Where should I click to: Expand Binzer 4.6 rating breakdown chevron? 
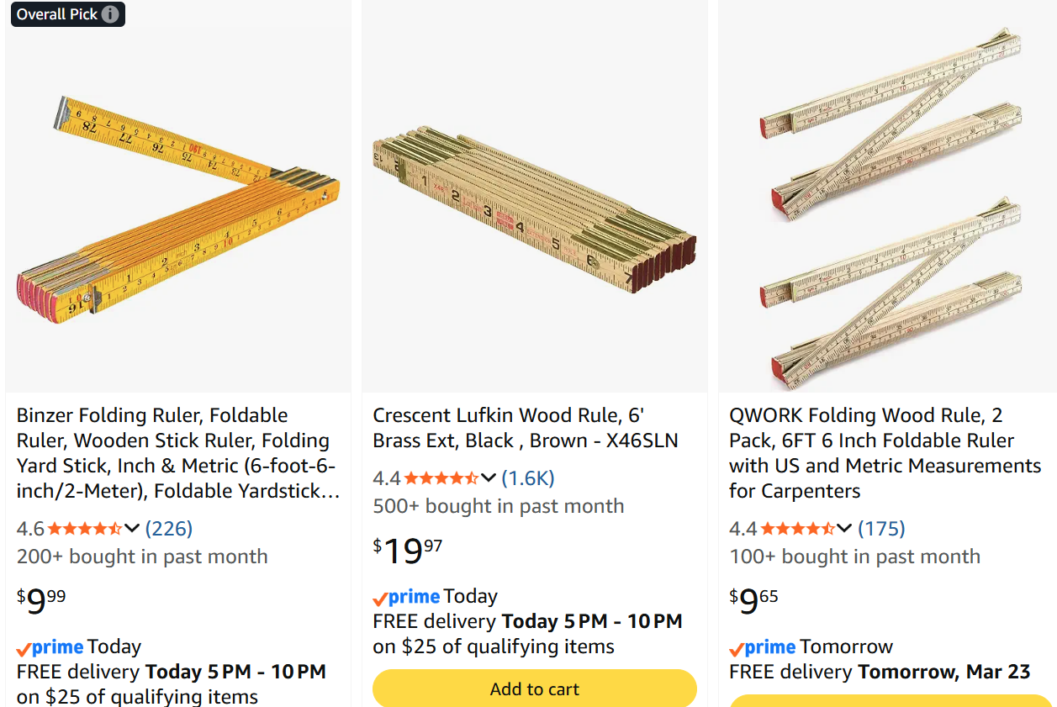click(132, 529)
